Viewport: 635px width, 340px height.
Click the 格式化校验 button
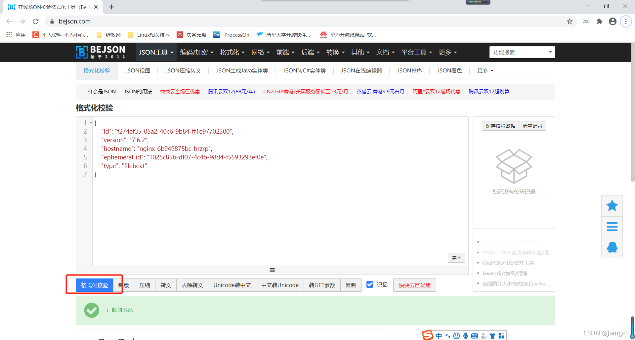tap(95, 285)
